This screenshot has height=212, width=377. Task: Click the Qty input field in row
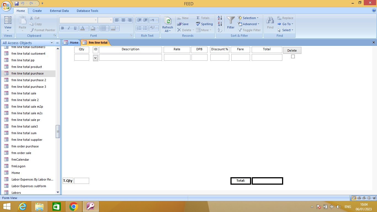(82, 57)
